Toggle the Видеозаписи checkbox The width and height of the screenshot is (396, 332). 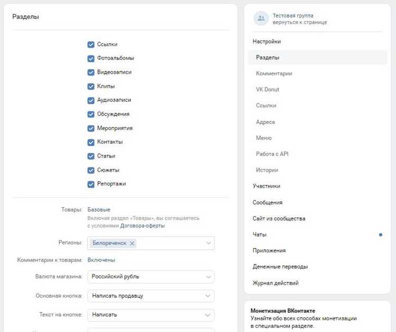tap(91, 72)
